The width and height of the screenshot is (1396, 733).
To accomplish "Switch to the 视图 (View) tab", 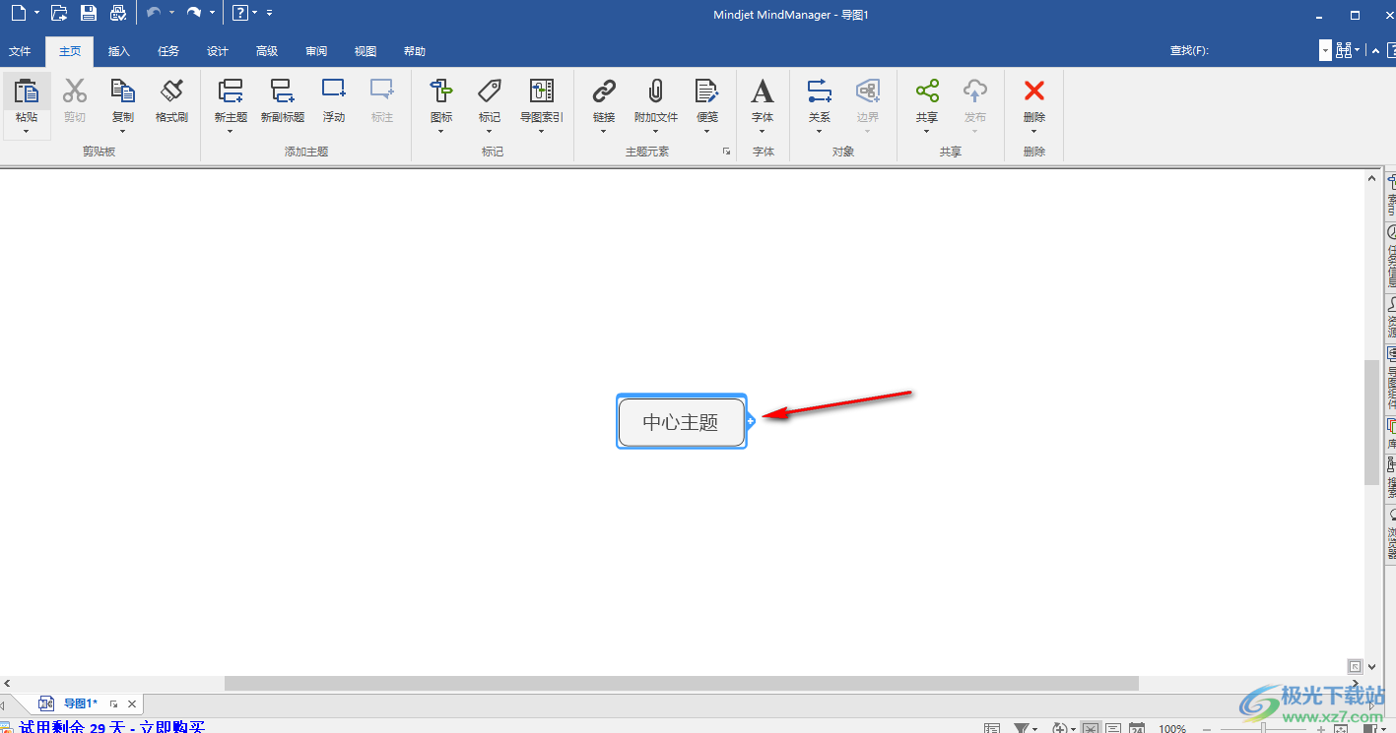I will click(x=366, y=51).
